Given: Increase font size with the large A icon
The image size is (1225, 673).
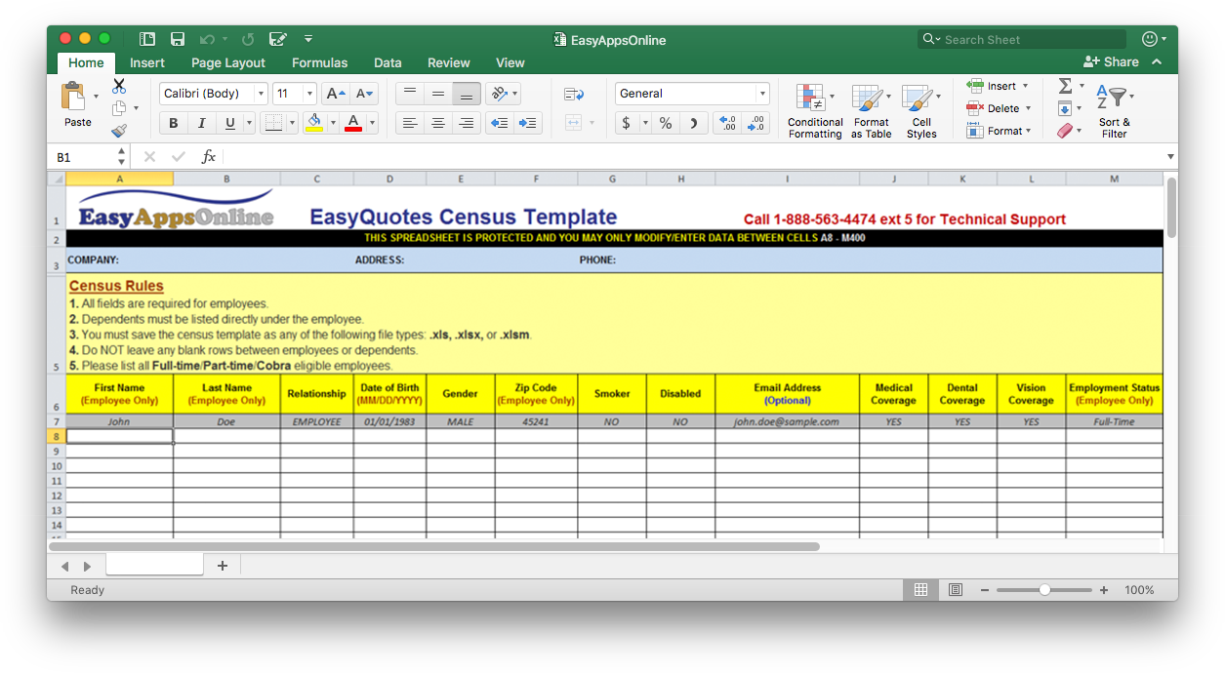Looking at the screenshot, I should 336,94.
